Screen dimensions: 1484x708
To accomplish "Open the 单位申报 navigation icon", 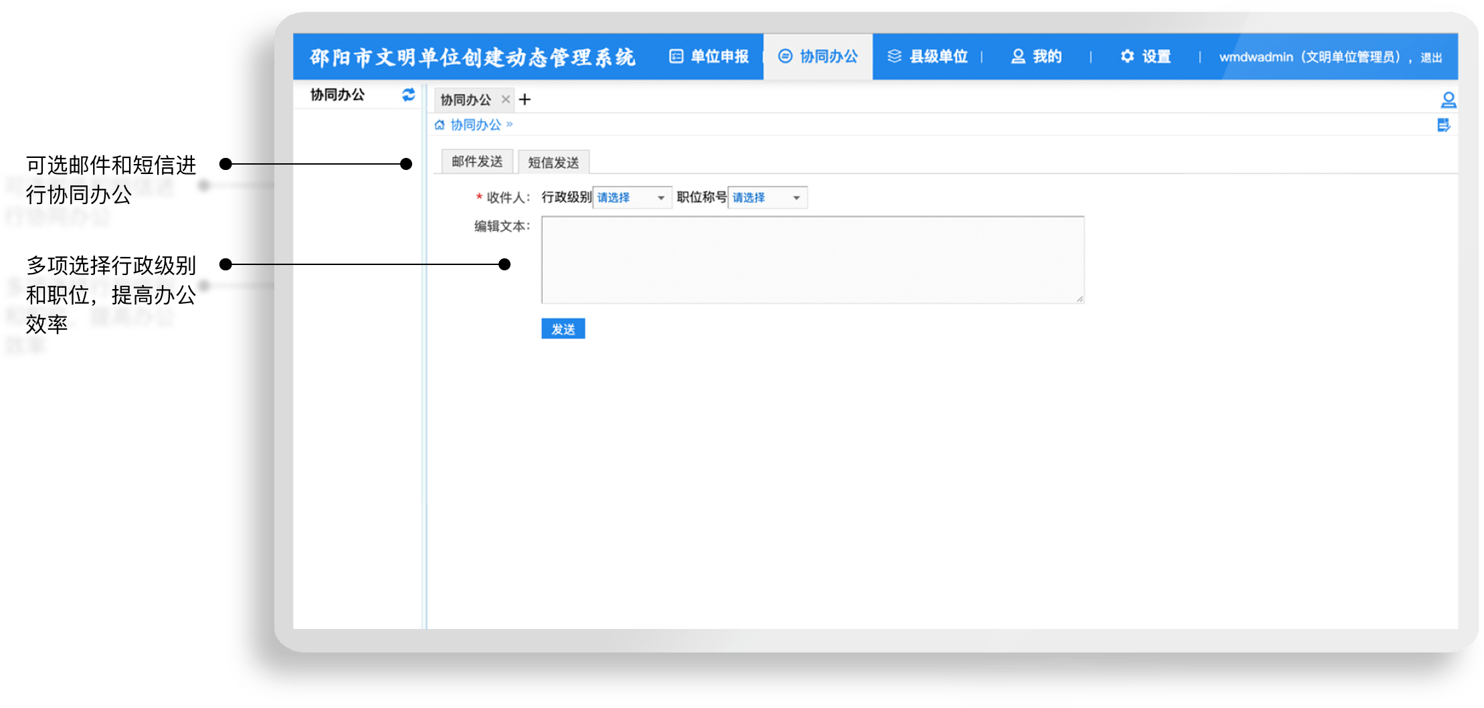I will tap(676, 57).
